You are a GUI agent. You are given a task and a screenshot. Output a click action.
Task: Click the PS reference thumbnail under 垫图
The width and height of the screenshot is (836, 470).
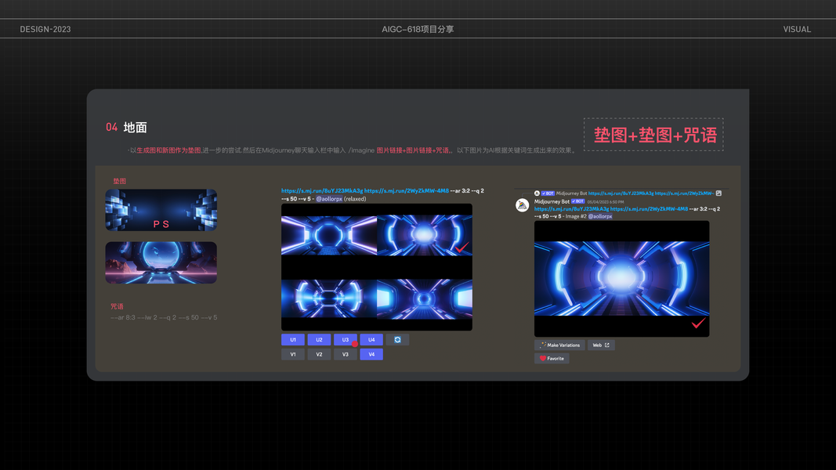pos(161,210)
